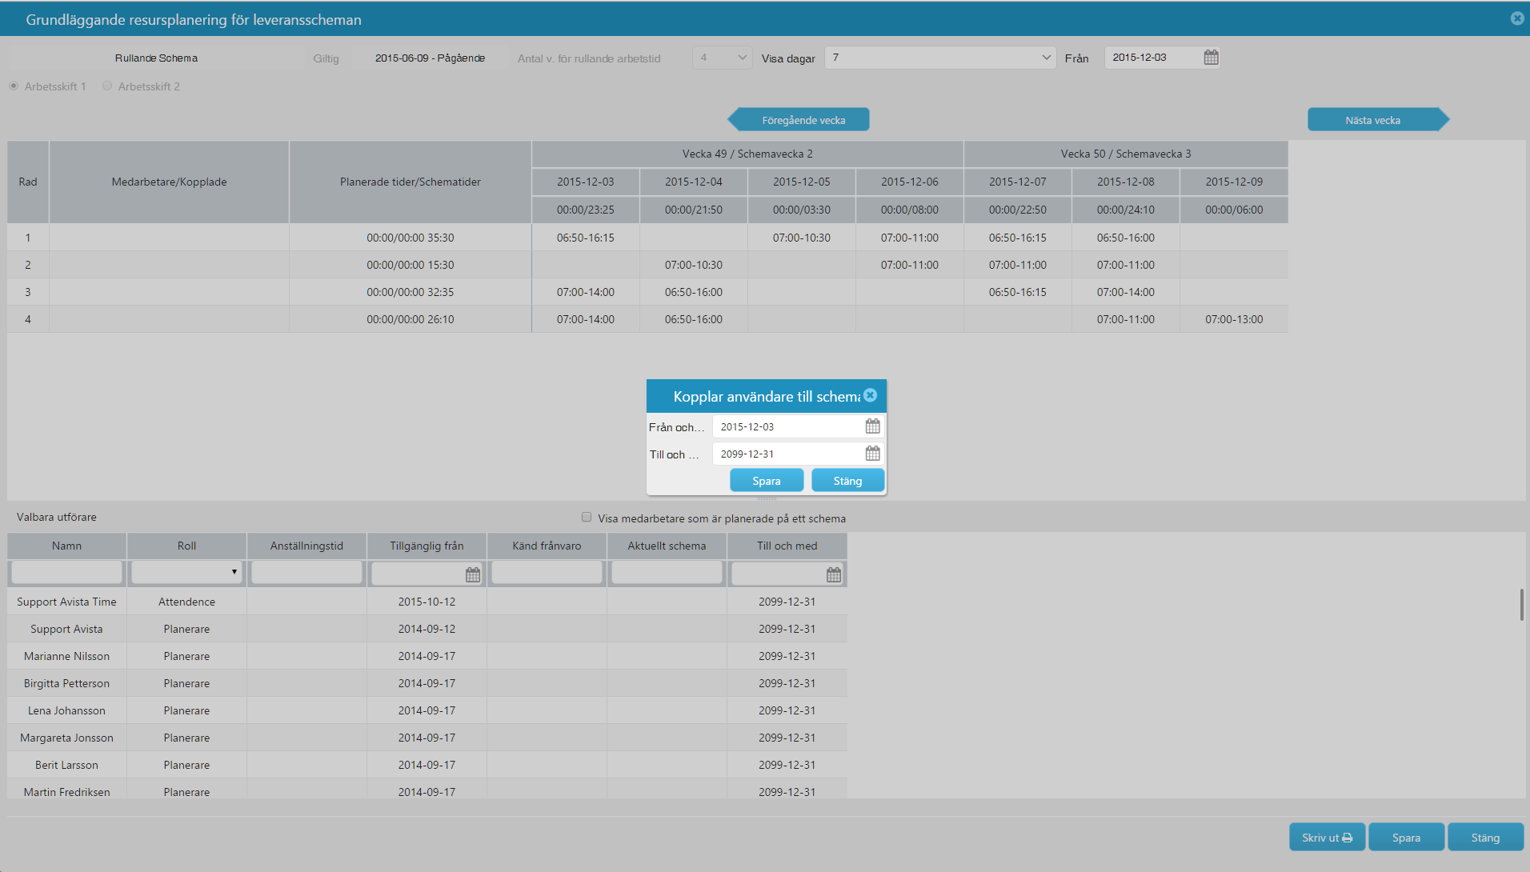Click row 4 planned time 00:00/00:00 26:10
The image size is (1530, 872).
tap(411, 319)
